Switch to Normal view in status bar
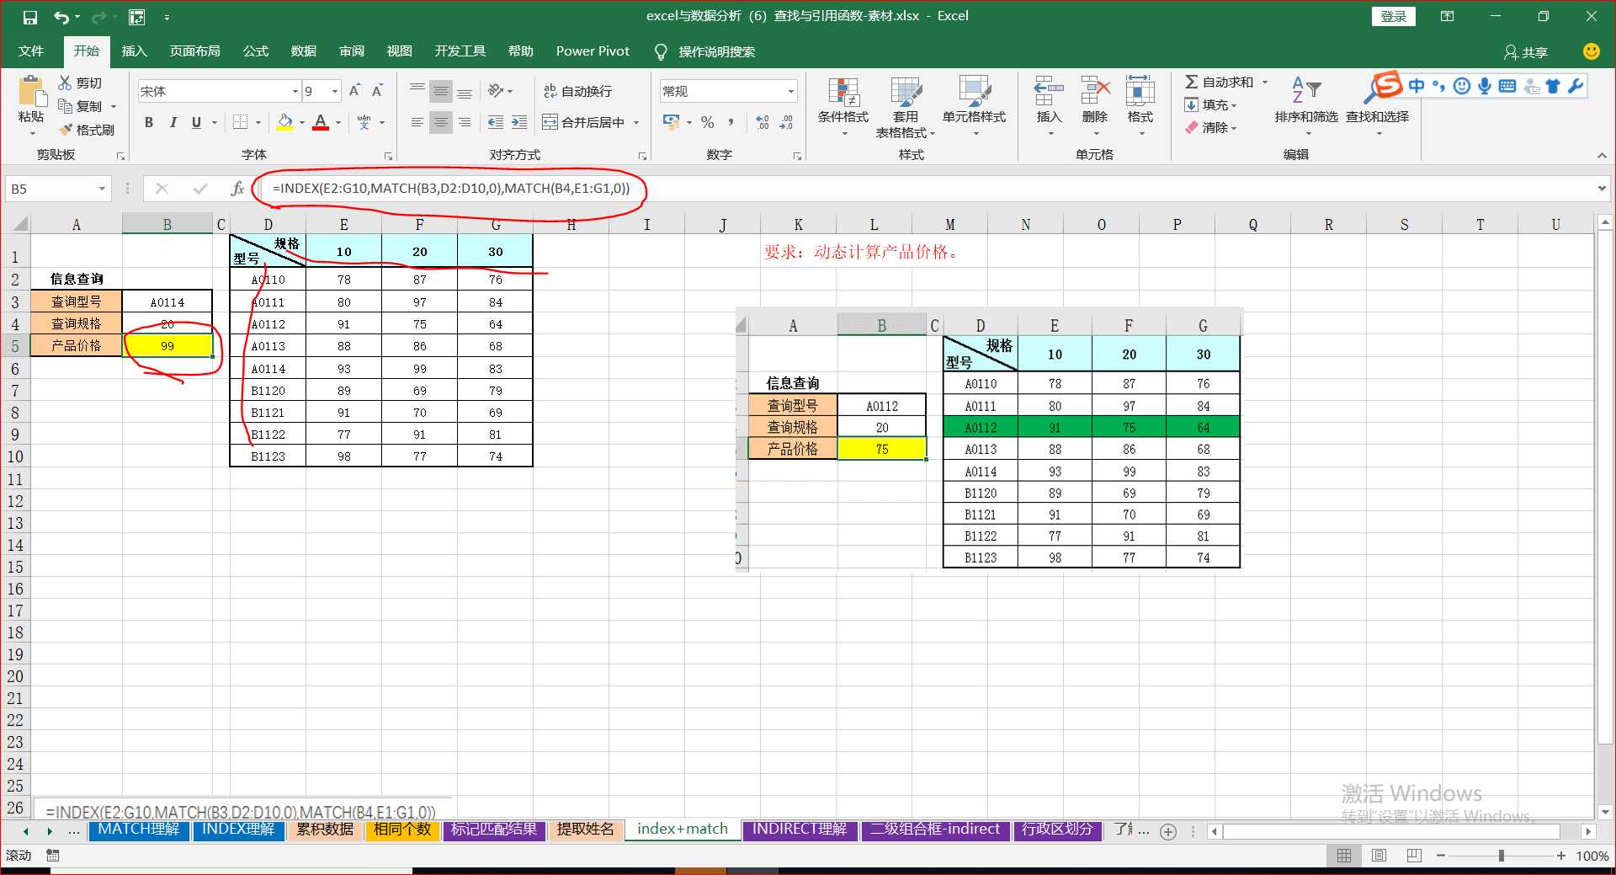This screenshot has width=1616, height=875. click(1344, 856)
